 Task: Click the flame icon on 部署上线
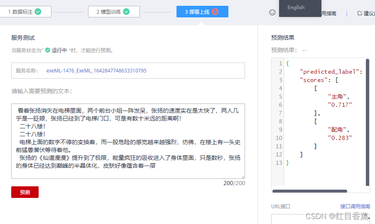click(x=215, y=12)
